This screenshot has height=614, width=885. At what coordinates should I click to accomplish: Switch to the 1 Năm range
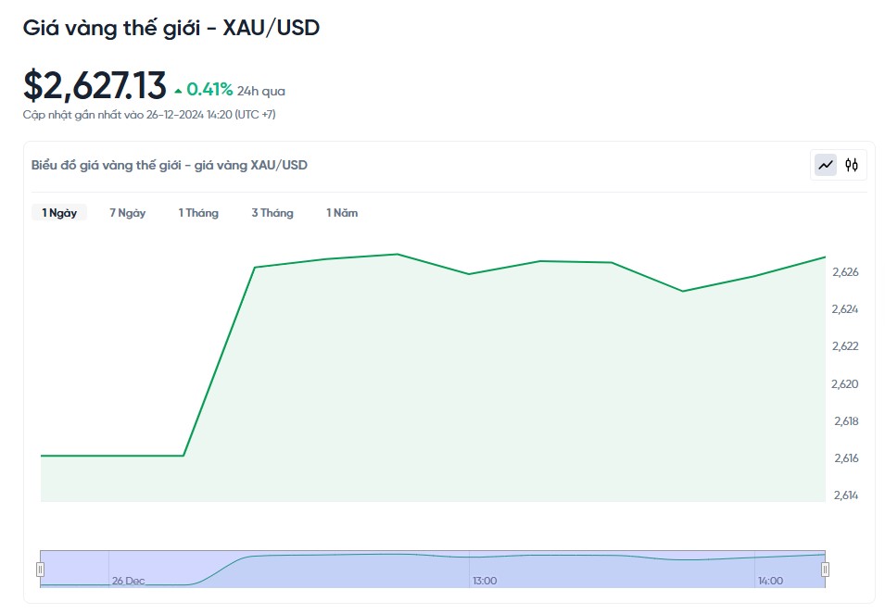point(341,213)
